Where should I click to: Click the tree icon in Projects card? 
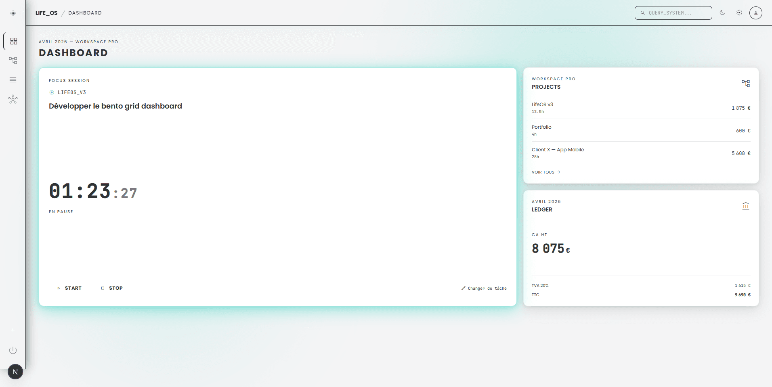(x=745, y=84)
